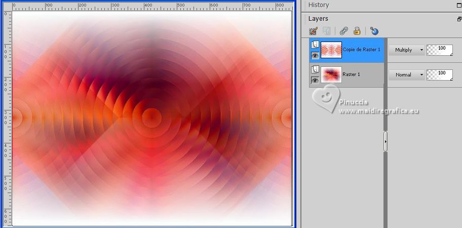Click the Raster 1 layer name
This screenshot has width=462, height=228.
[351, 74]
